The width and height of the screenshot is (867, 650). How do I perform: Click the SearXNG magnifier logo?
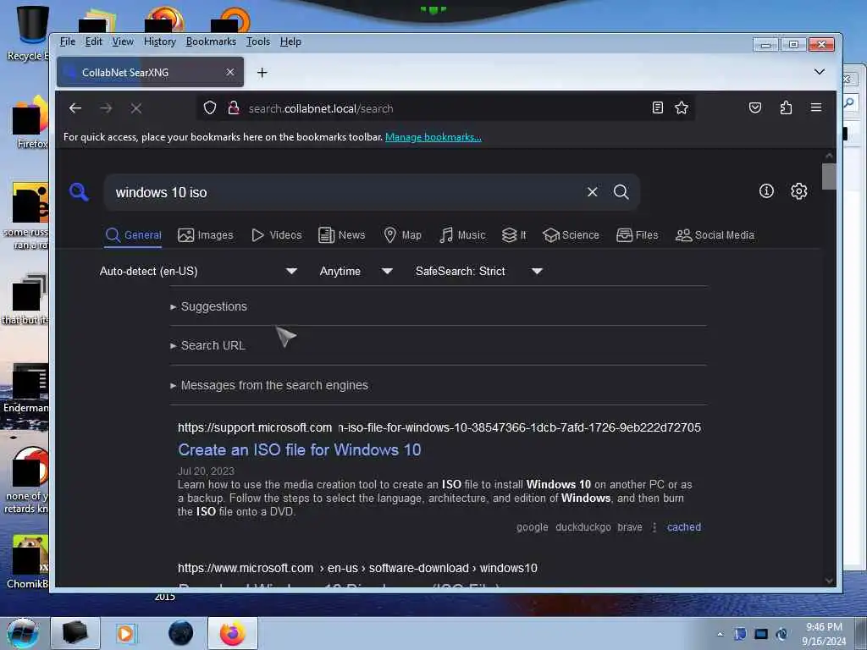pos(79,192)
